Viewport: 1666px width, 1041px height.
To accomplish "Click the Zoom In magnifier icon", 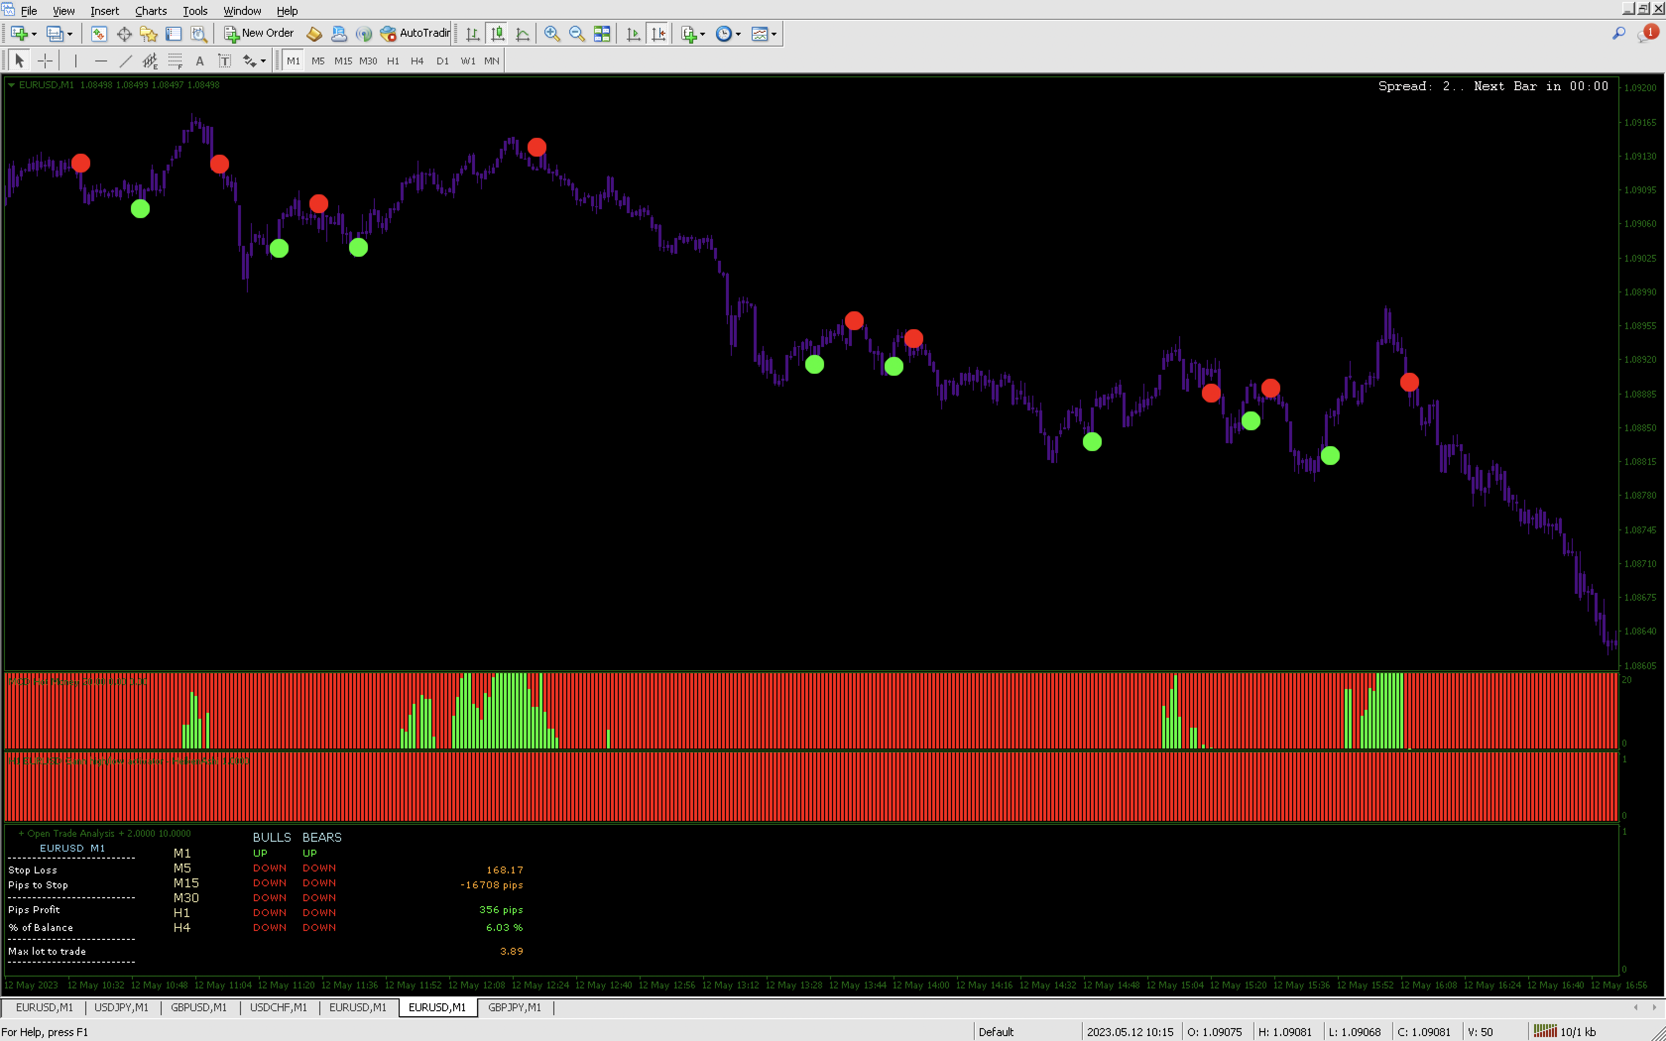I will coord(551,33).
